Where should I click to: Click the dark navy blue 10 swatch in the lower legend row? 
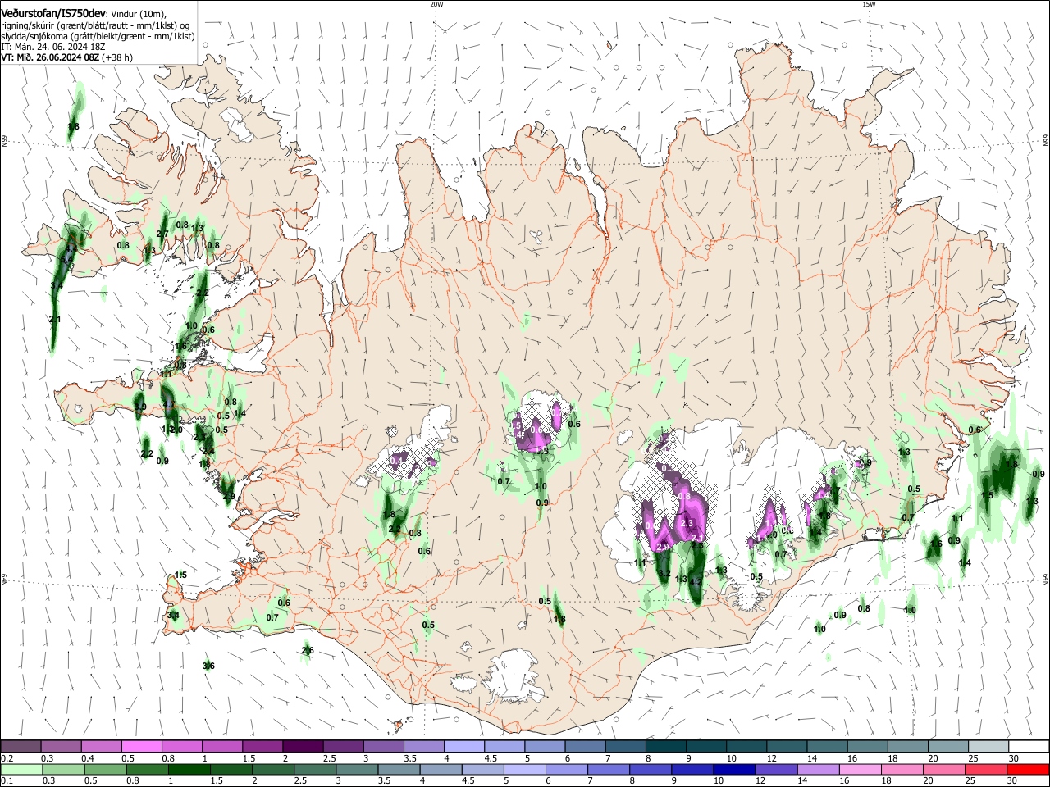(x=733, y=769)
